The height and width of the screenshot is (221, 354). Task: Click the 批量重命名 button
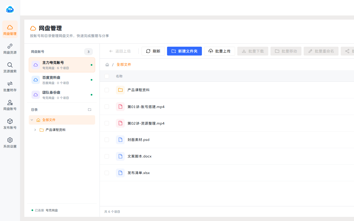pos(321,51)
